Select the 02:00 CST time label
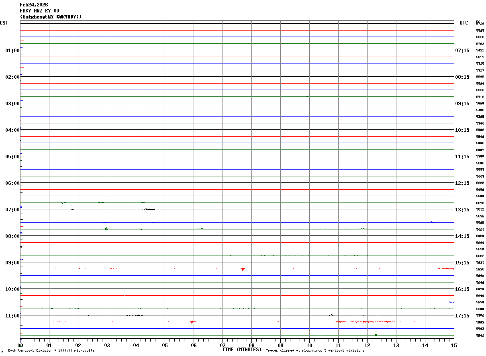 coord(12,77)
